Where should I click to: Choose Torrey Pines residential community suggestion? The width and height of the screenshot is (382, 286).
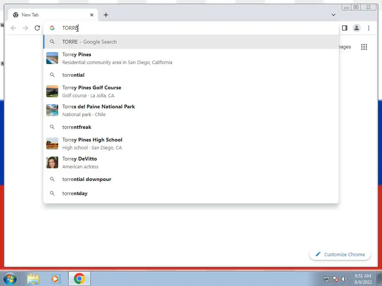point(191,58)
